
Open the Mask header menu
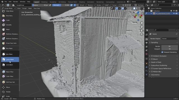tap(30, 8)
